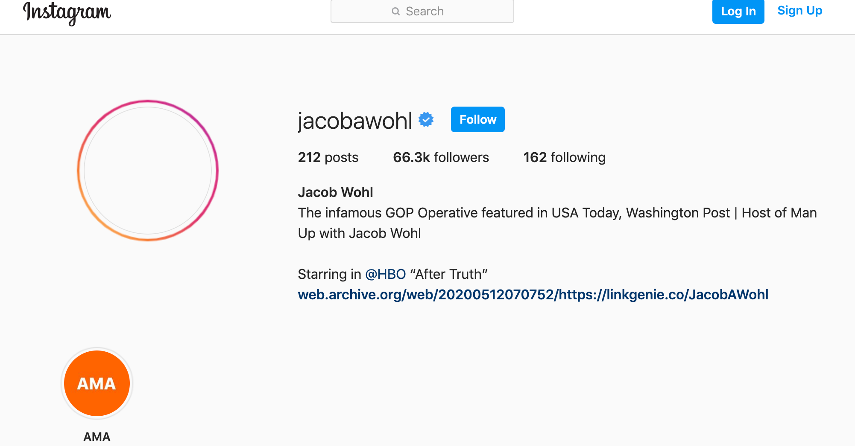Open the AMA story highlight circle
This screenshot has height=446, width=855.
point(97,383)
